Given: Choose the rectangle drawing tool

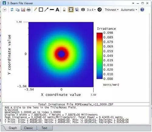Looking at the screenshot, I should [x=41, y=10].
